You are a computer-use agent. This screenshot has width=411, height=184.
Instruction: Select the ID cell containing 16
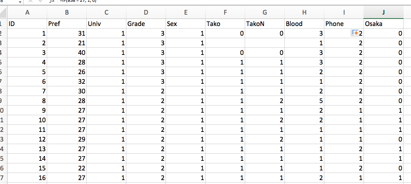(x=27, y=178)
